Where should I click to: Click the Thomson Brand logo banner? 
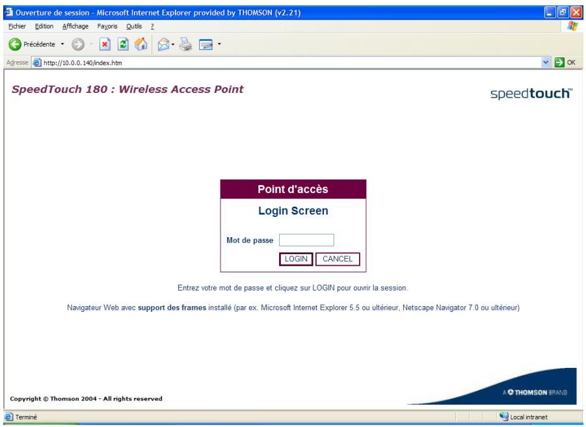[492, 386]
